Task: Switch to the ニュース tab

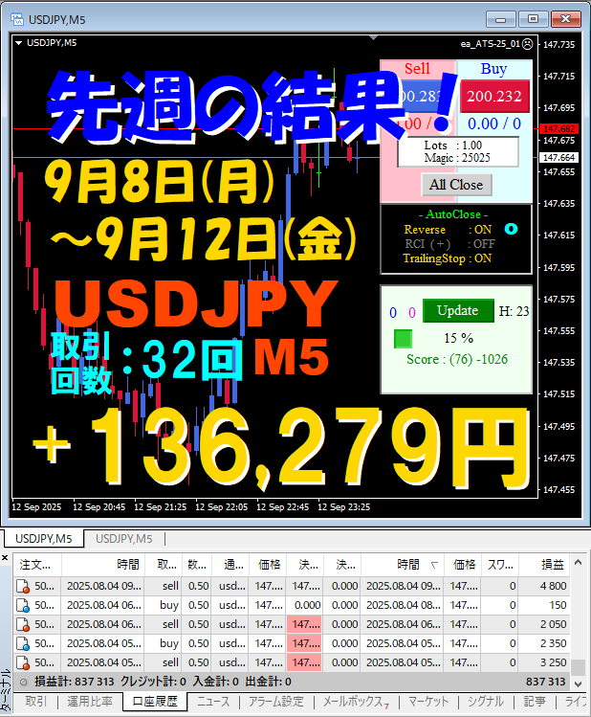Action: pyautogui.click(x=213, y=702)
